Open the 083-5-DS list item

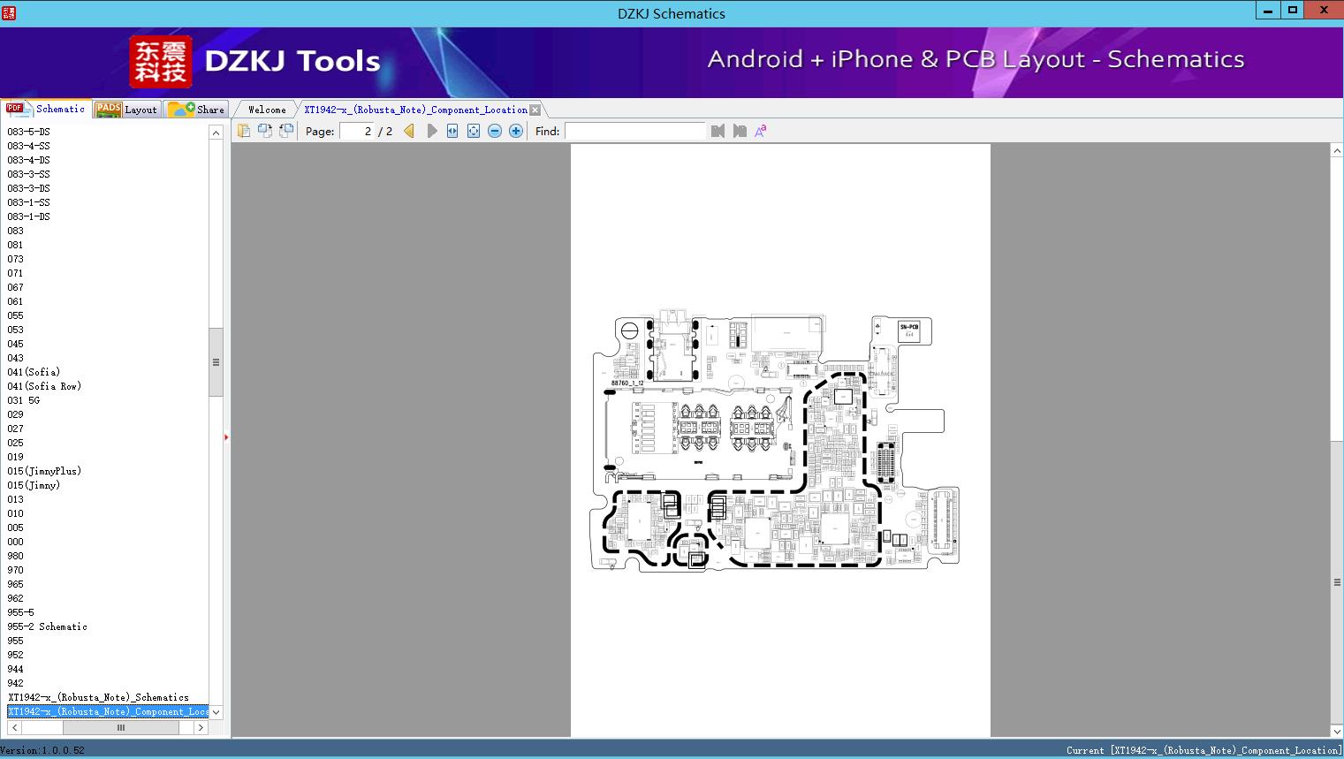(28, 132)
